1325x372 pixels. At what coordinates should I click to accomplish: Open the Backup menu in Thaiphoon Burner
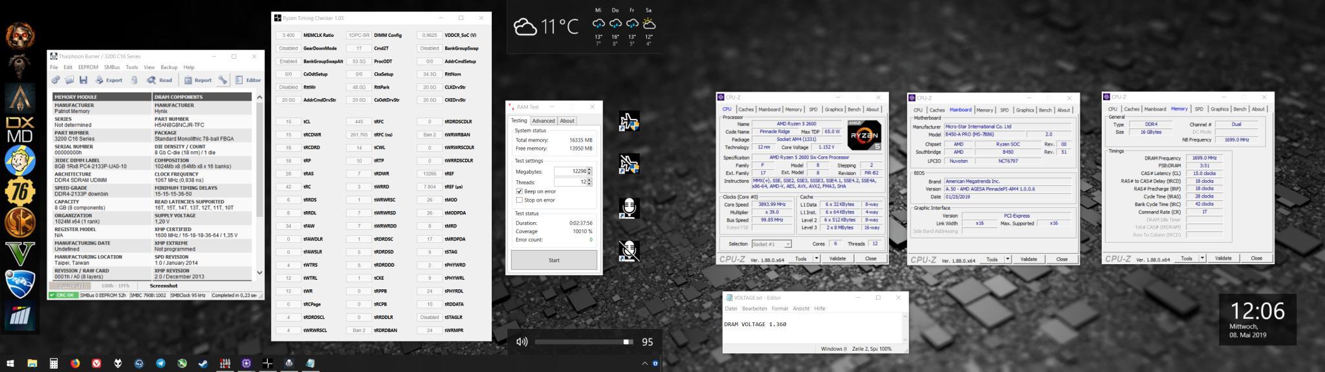point(169,67)
